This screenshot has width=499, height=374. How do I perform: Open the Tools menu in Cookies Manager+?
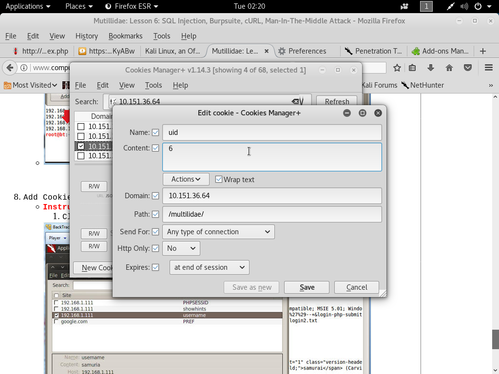(x=153, y=85)
